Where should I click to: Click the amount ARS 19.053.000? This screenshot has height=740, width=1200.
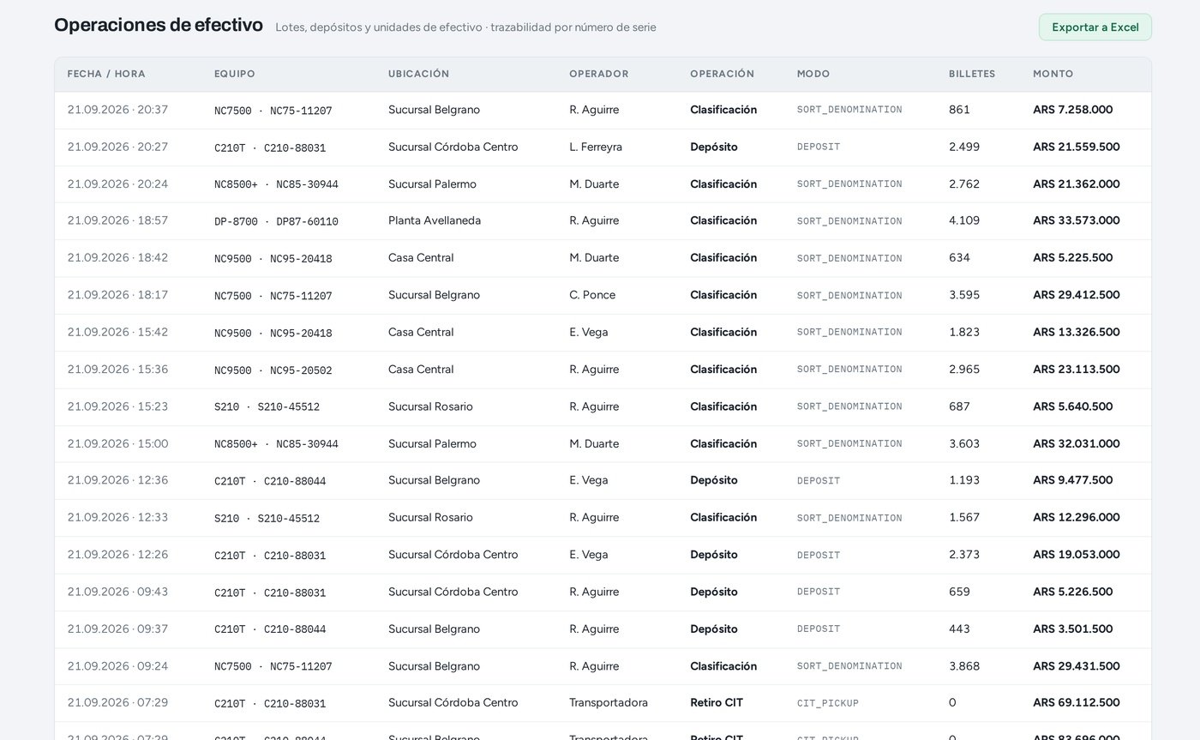pos(1076,555)
